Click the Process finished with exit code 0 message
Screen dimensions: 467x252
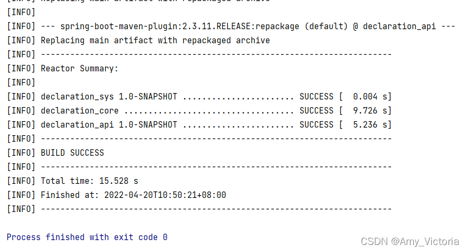point(87,237)
